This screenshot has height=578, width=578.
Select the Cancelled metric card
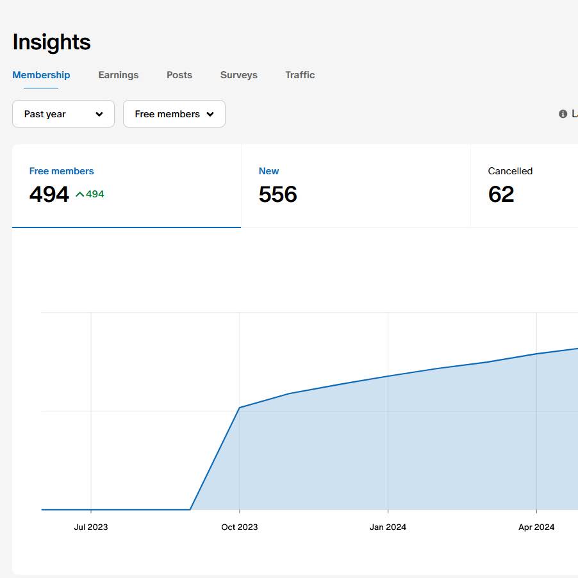[524, 186]
